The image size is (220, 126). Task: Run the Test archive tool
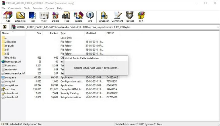[x=32, y=17]
